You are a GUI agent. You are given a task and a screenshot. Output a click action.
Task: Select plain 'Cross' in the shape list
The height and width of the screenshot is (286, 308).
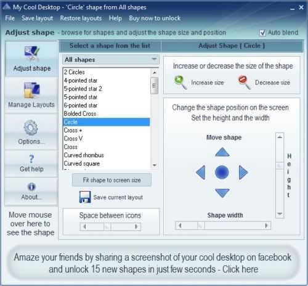pyautogui.click(x=107, y=147)
